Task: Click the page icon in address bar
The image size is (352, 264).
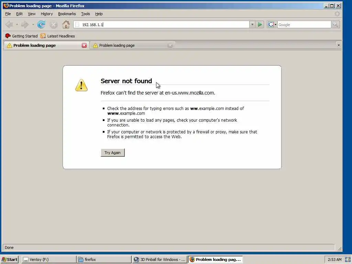Action: click(x=77, y=24)
